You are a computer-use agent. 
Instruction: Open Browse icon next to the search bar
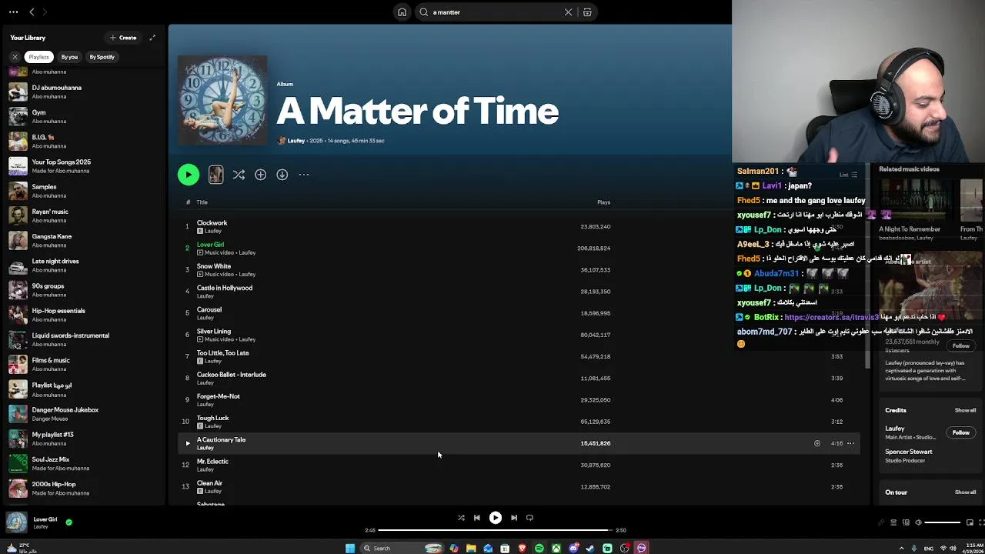coord(587,12)
